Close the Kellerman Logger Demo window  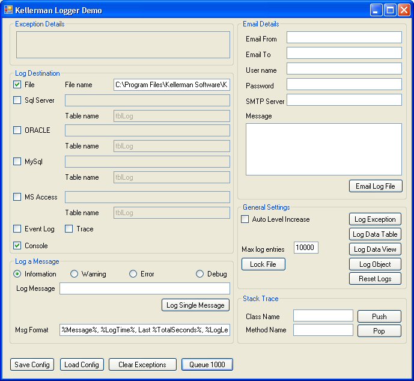coord(404,10)
